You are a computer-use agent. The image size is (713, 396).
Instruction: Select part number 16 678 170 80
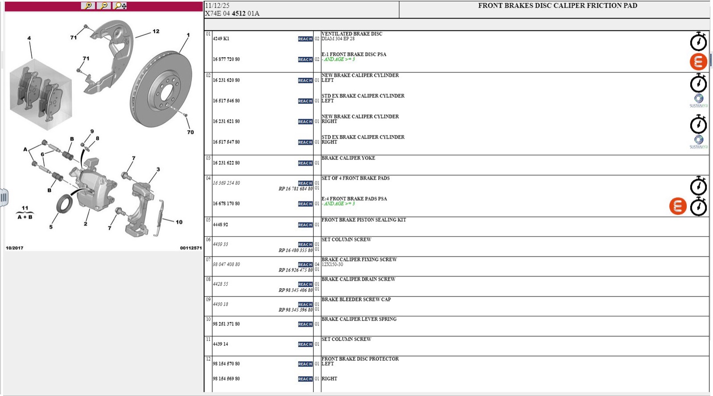click(226, 204)
